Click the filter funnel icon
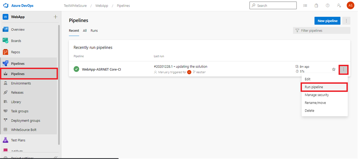358x159 pixels. click(297, 30)
